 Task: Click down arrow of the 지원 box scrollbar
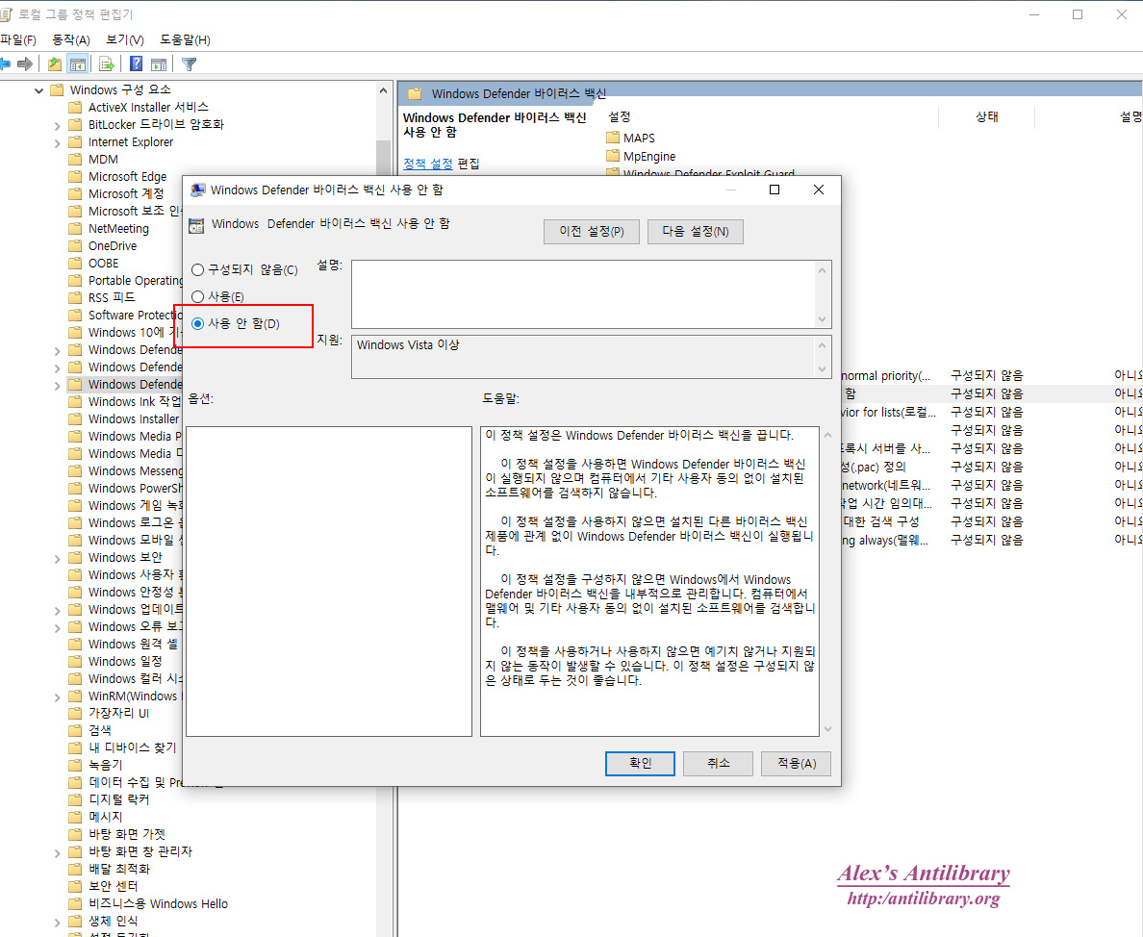(823, 368)
